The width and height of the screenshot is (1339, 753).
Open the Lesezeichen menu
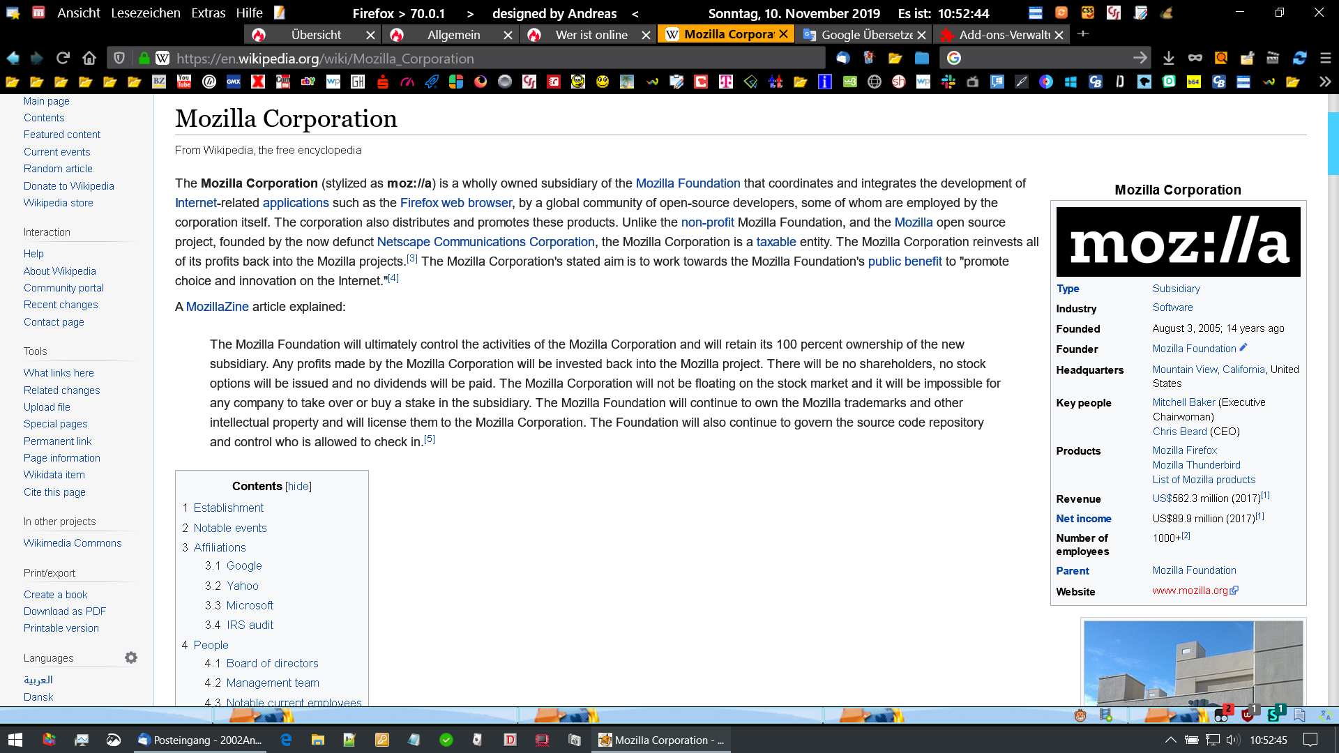point(145,13)
